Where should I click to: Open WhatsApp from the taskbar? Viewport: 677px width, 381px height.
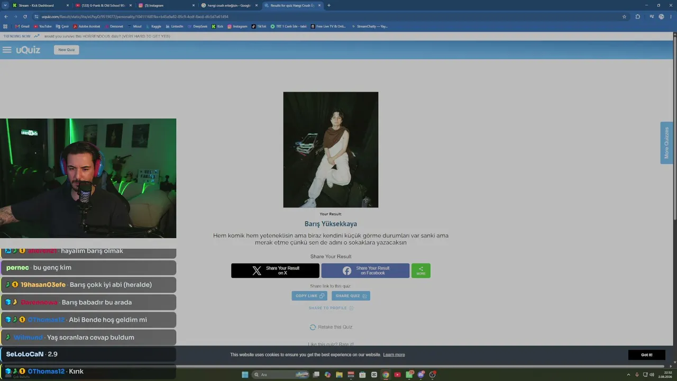click(409, 375)
